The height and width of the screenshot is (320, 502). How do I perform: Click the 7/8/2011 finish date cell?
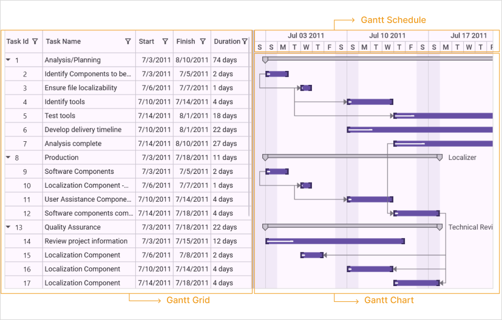pos(192,255)
